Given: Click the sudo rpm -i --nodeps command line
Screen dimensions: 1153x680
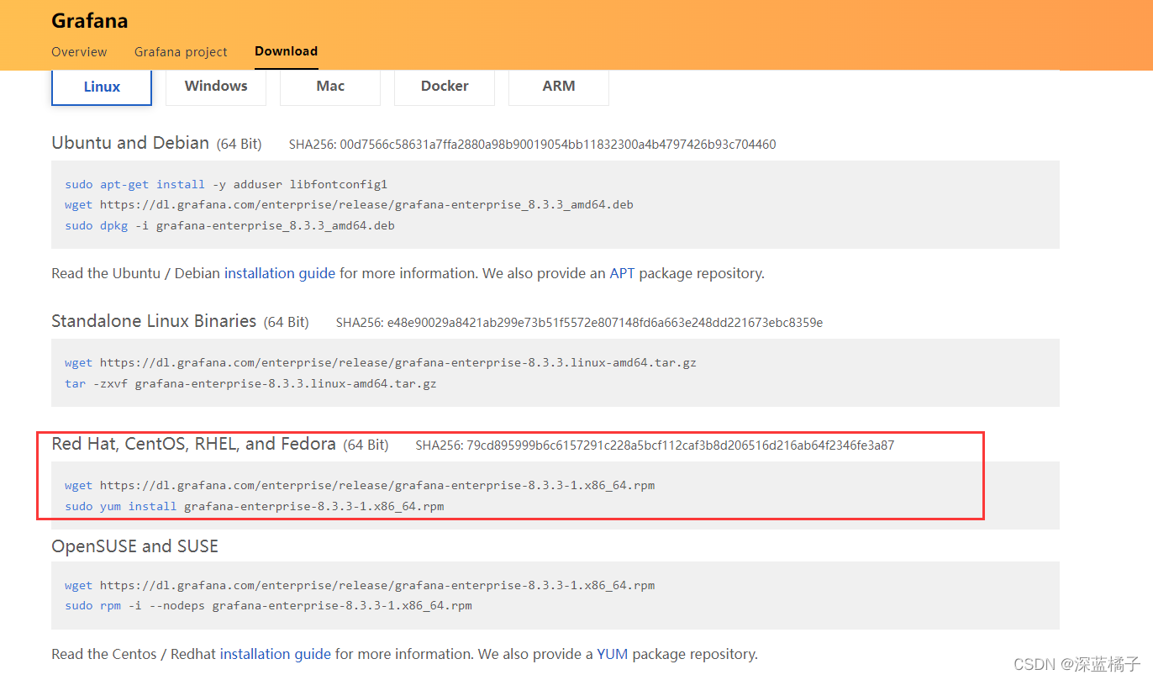Looking at the screenshot, I should tap(268, 605).
